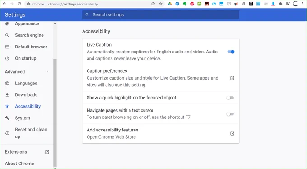Go to Downloads settings
307x169 pixels.
click(x=26, y=95)
